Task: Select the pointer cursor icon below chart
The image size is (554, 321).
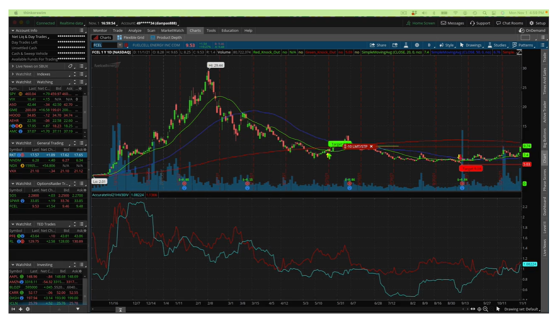Action: 498,309
